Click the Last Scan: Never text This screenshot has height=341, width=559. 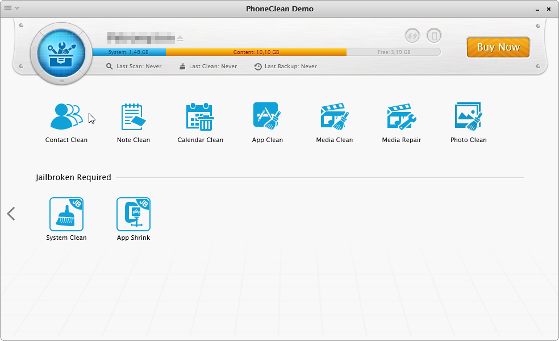pos(139,66)
